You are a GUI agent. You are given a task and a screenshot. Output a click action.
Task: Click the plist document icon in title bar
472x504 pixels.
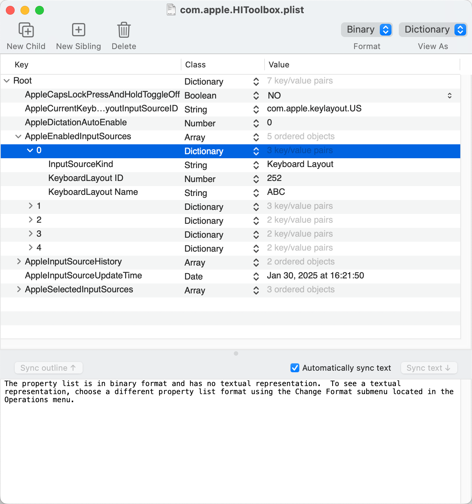click(171, 10)
